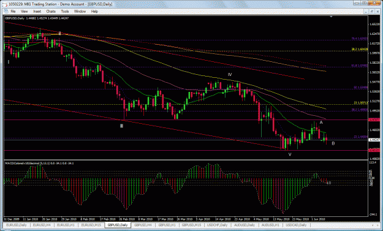The height and width of the screenshot is (231, 383).
Task: Click the 1 Jun 2010 date label
Action: pos(318,219)
